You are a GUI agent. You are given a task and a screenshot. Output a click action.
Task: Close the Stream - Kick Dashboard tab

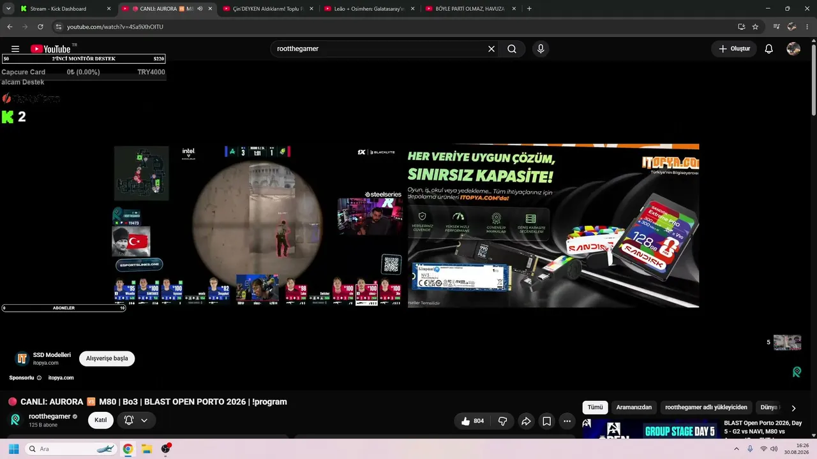tap(109, 9)
